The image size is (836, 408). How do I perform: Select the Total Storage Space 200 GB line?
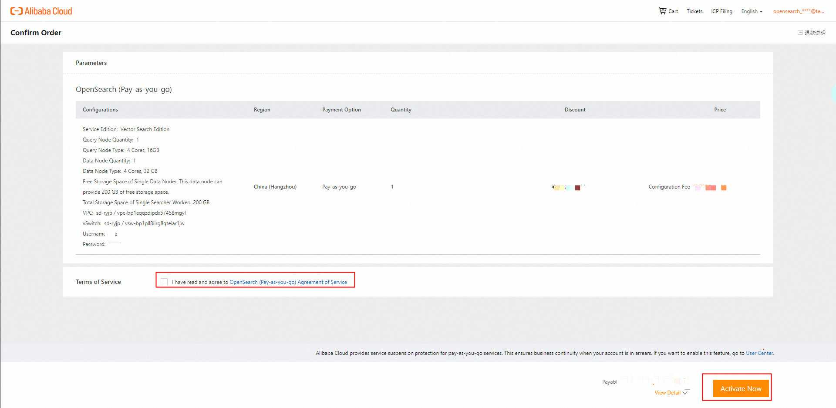[x=146, y=202]
